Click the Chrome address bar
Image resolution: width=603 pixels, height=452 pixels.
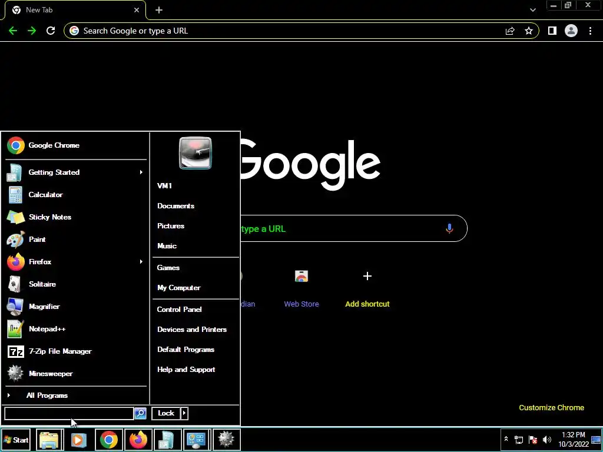tap(301, 31)
